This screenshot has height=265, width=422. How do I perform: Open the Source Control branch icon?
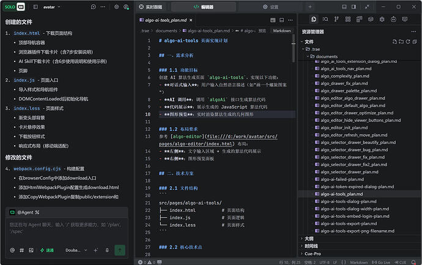tap(336, 19)
